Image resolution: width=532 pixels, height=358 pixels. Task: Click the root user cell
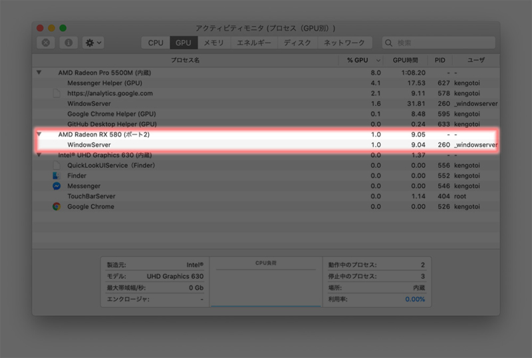460,196
